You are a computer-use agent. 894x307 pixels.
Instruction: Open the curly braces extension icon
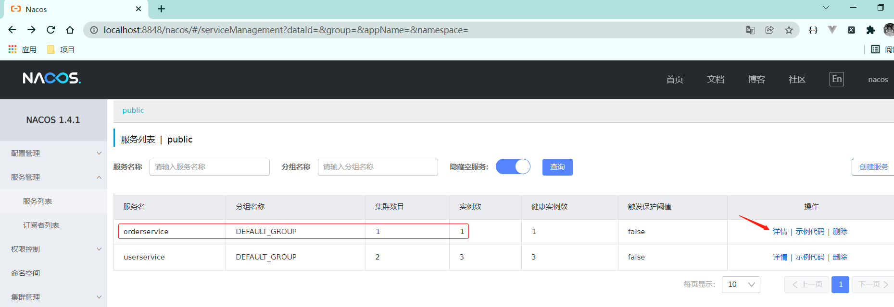(x=813, y=30)
